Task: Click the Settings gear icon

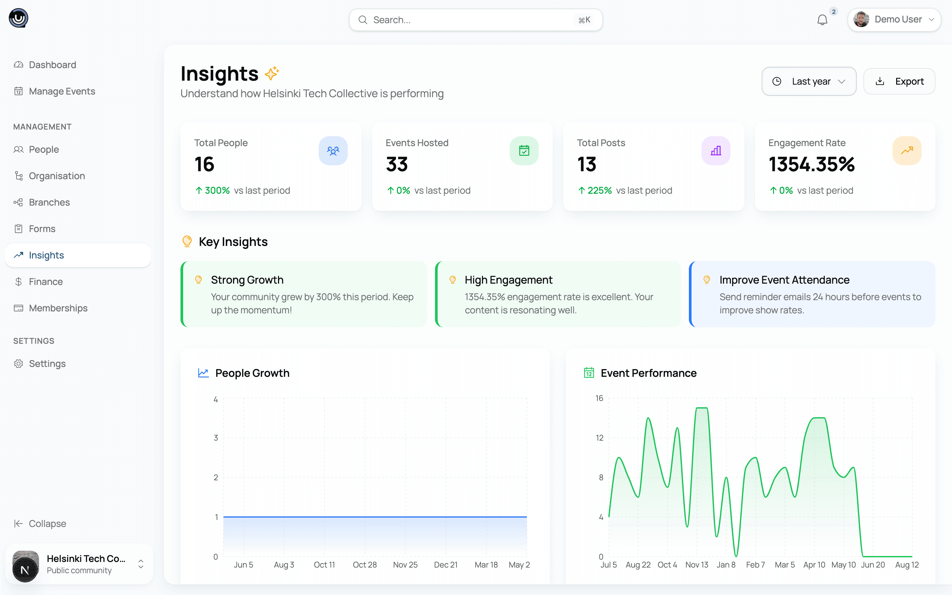Action: 19,363
